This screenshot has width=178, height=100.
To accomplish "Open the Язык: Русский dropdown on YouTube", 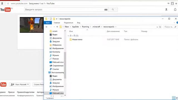I will pos(20,84).
